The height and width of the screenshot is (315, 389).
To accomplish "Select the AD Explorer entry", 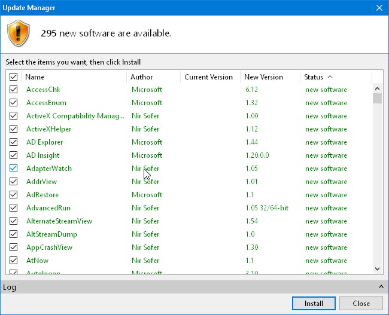I will click(x=45, y=142).
